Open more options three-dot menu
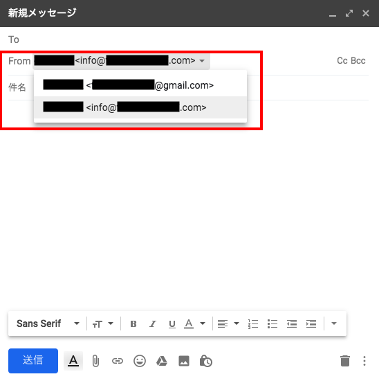The height and width of the screenshot is (381, 379). pos(364,361)
